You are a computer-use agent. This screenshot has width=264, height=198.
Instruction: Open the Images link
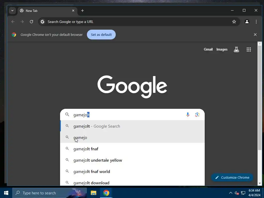point(222,49)
